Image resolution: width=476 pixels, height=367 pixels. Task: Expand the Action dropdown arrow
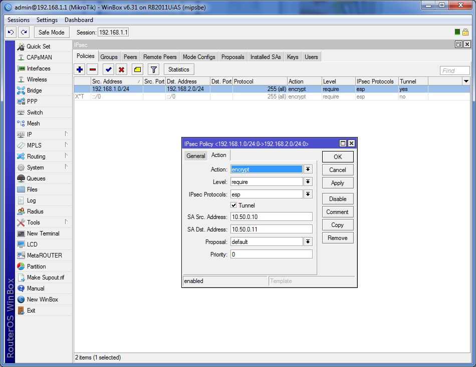[308, 169]
